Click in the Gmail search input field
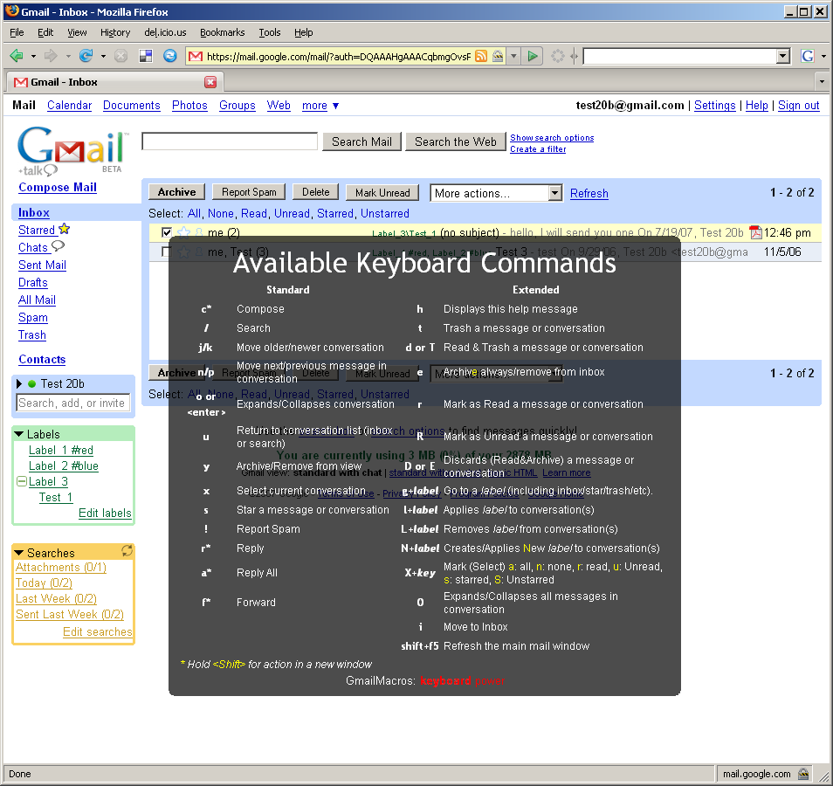Viewport: 833px width, 786px height. point(230,141)
